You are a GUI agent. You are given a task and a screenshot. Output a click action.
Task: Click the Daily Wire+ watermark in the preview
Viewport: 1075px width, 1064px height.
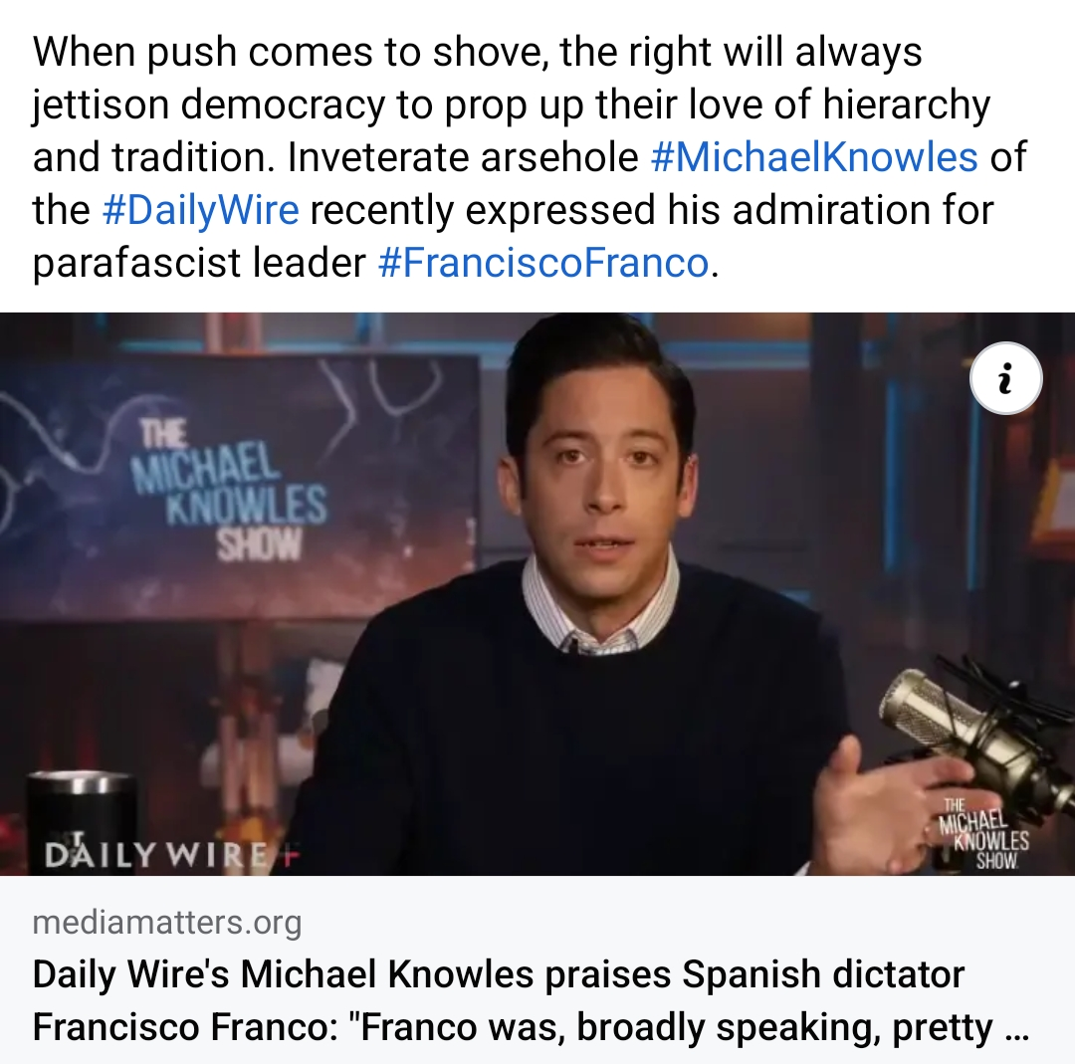pos(171,855)
